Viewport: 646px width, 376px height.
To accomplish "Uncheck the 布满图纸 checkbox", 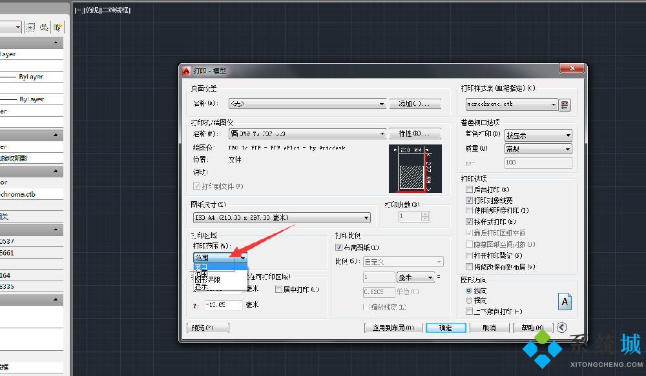I will tap(339, 248).
